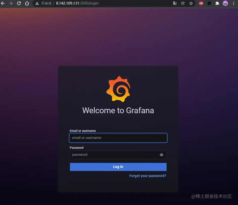Bookmark this page with the star

(191, 3)
